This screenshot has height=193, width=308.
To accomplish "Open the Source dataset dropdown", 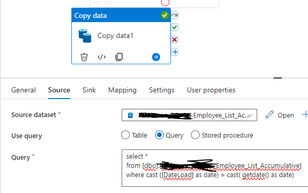I will 189,115.
